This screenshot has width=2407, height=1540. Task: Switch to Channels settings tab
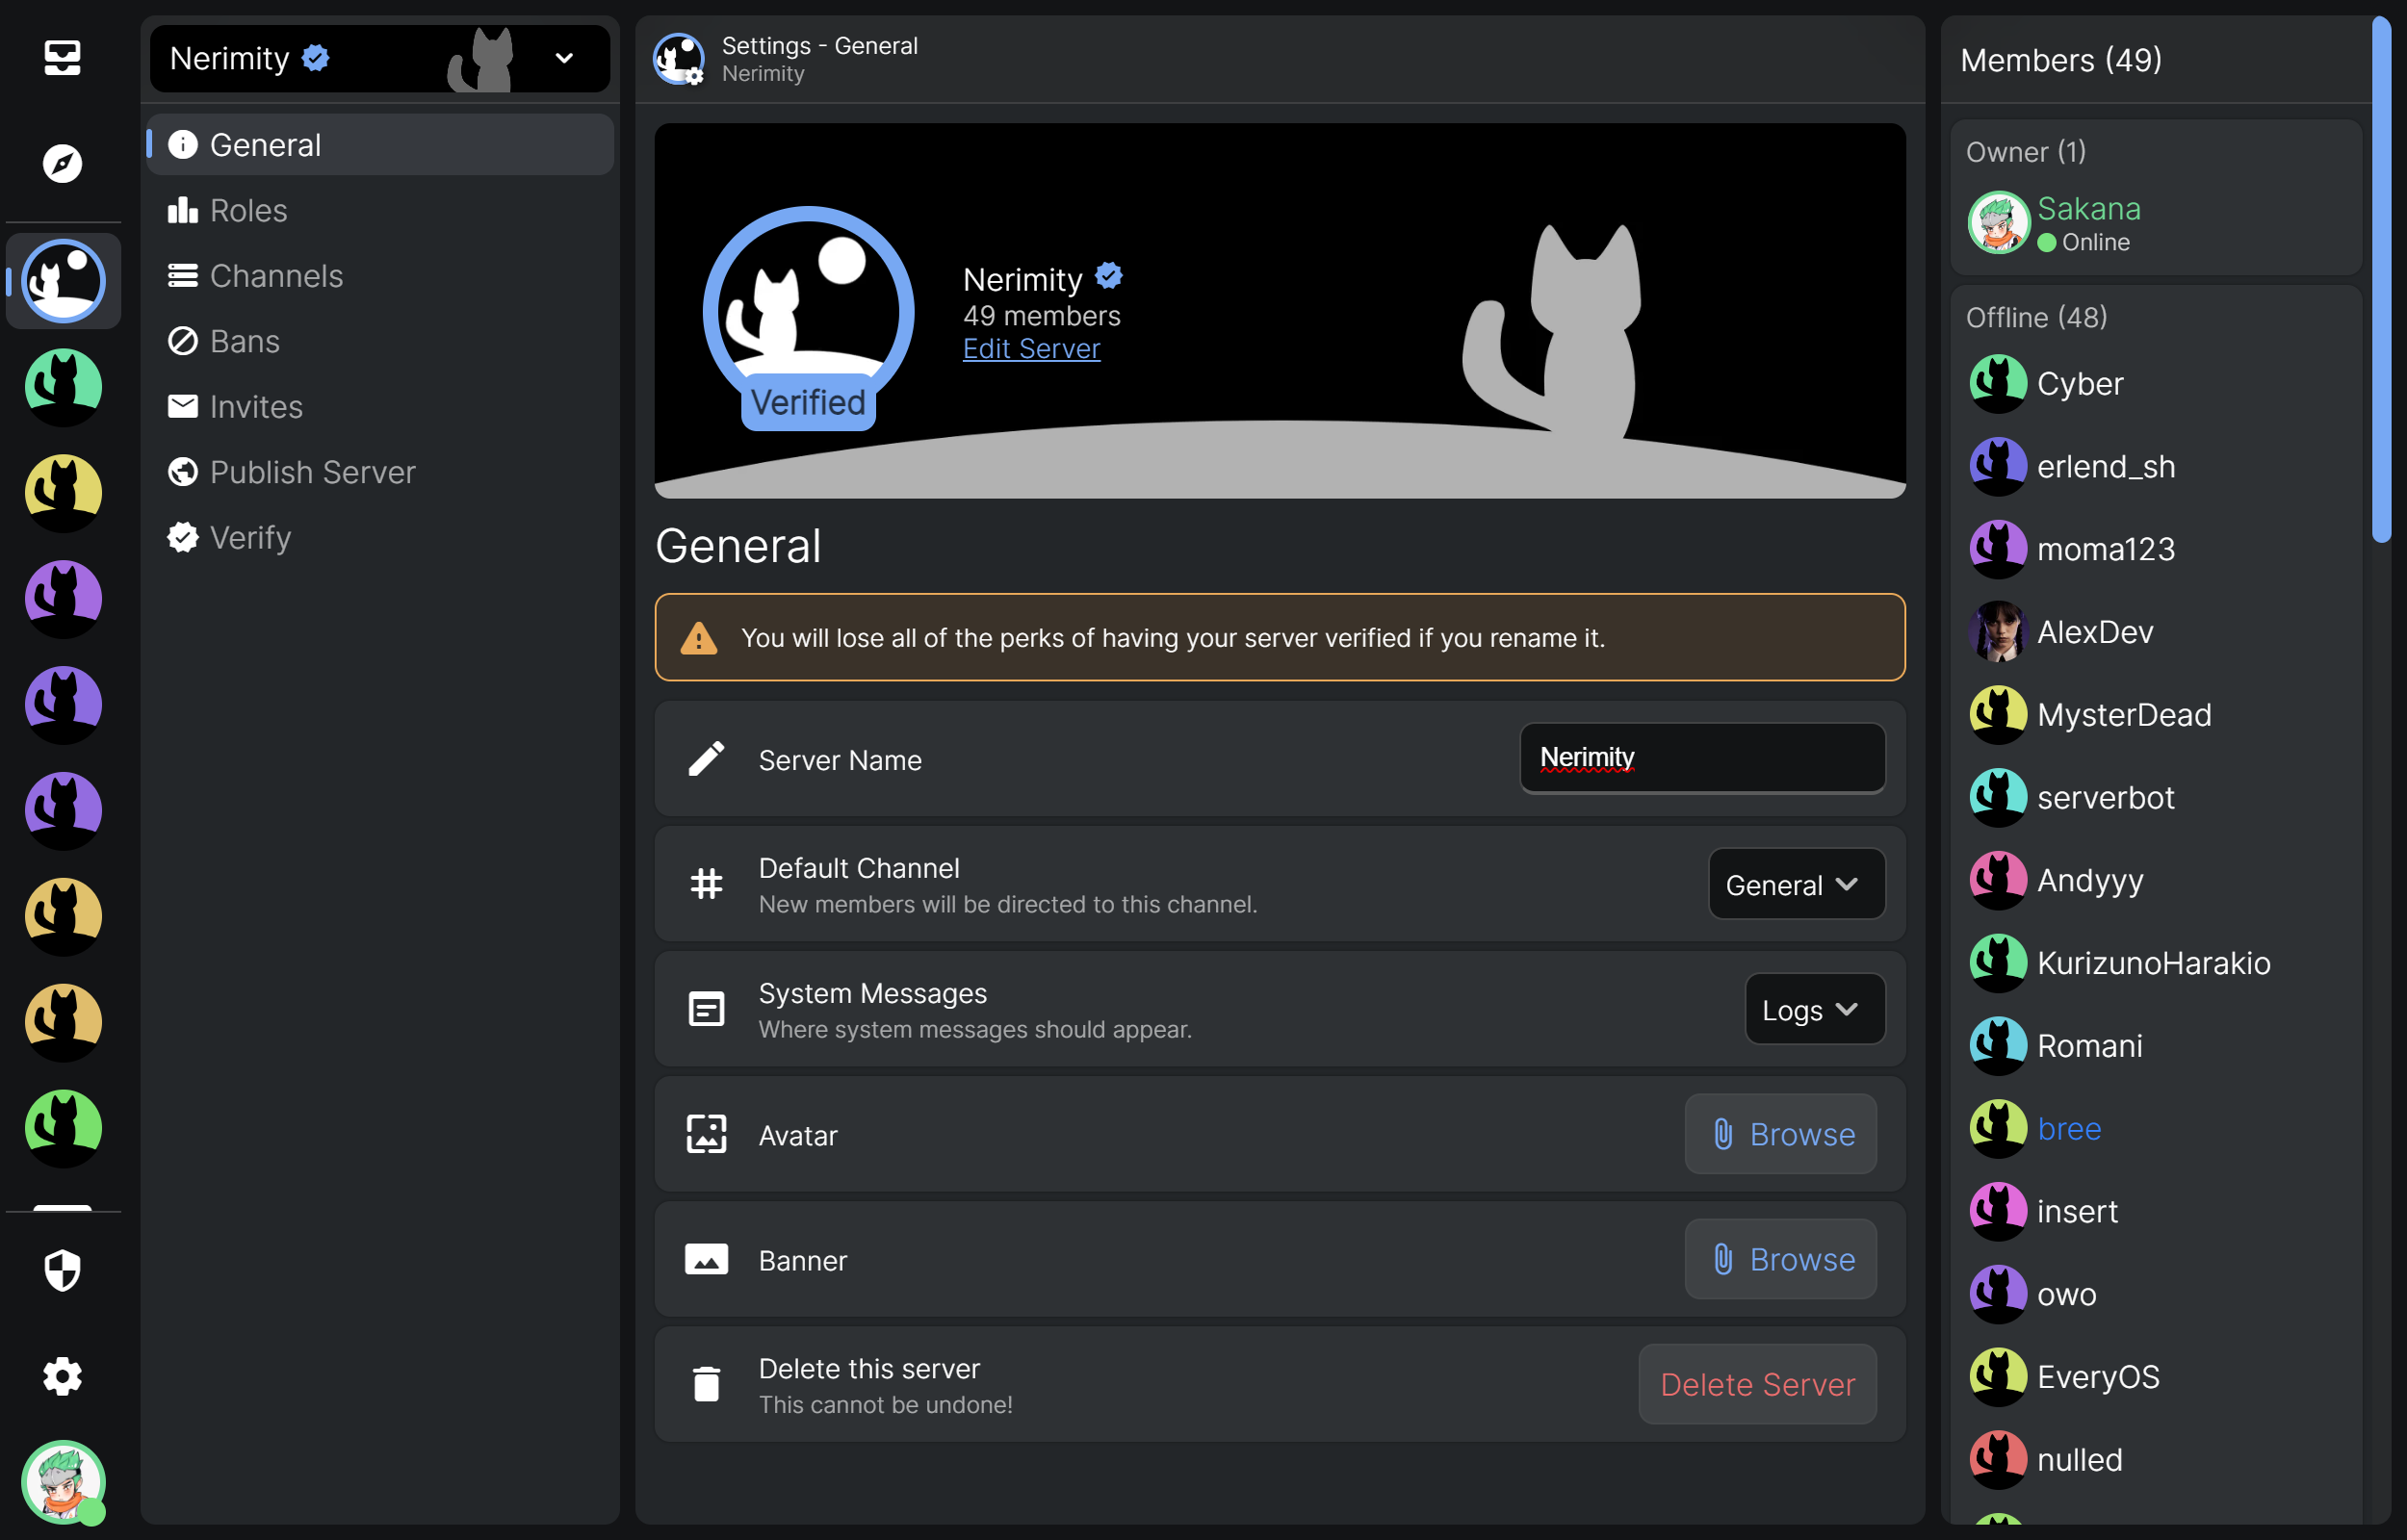tap(276, 276)
